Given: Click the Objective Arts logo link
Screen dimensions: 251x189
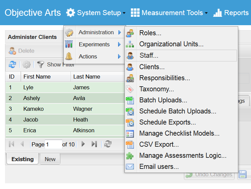Looking at the screenshot, I should 33,13.
